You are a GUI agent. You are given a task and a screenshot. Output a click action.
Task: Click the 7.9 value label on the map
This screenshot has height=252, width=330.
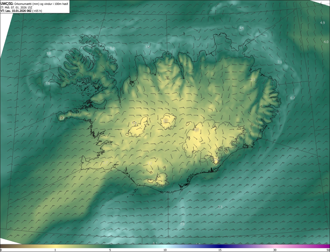(x=182, y=224)
